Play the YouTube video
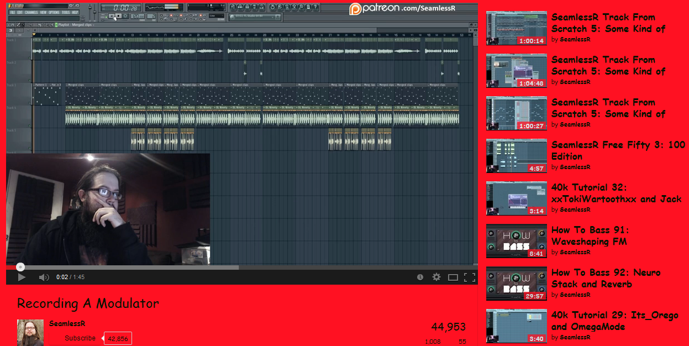The width and height of the screenshot is (689, 346). (x=22, y=277)
